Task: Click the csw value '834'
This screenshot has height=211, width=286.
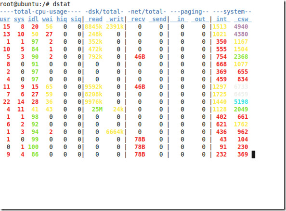Action: [243, 79]
